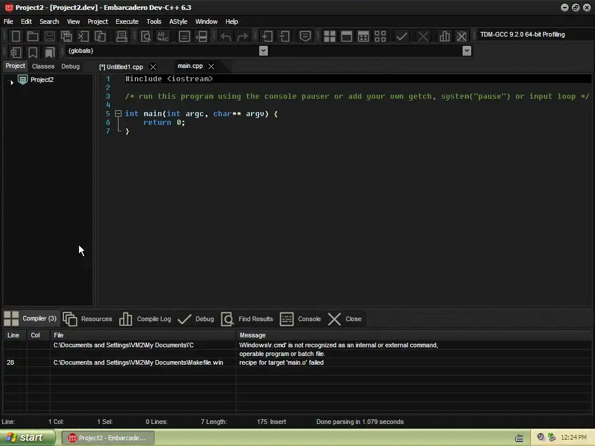Image resolution: width=595 pixels, height=446 pixels.
Task: Open the Compile Log bottom tab
Action: tap(145, 319)
